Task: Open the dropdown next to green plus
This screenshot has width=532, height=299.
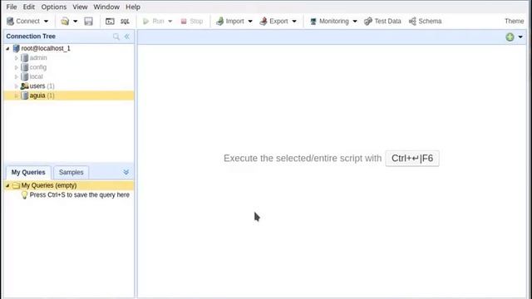Action: point(520,37)
